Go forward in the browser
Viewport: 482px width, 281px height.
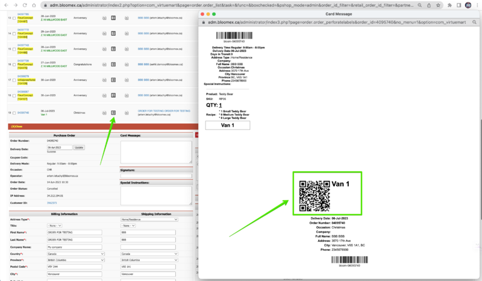(16, 5)
